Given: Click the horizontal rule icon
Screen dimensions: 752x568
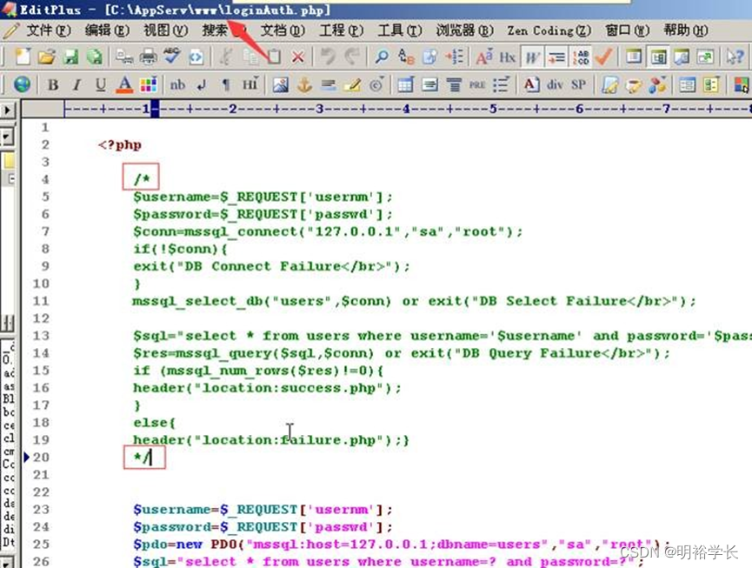Looking at the screenshot, I should 329,85.
